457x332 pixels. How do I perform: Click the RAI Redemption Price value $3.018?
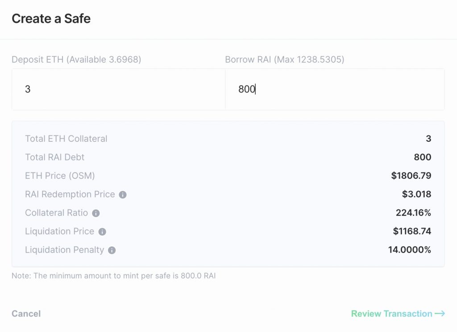click(x=416, y=194)
